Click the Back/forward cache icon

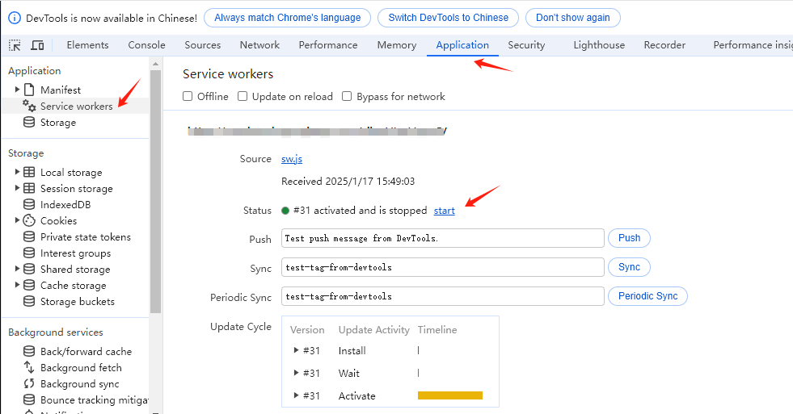click(29, 351)
